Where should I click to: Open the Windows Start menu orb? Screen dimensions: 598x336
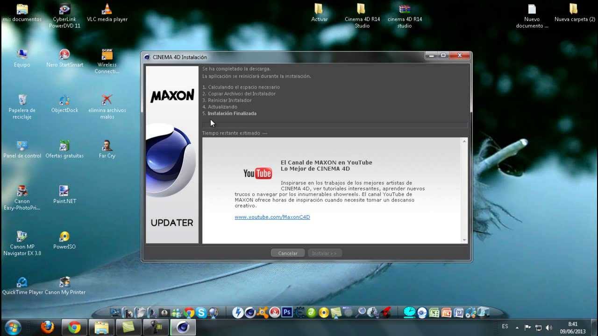tap(13, 327)
